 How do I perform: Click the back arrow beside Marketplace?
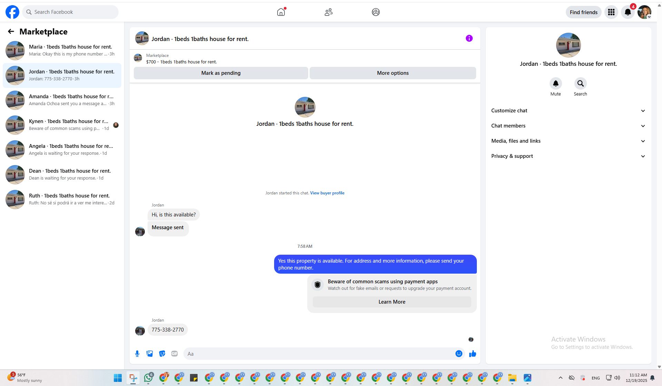(11, 32)
